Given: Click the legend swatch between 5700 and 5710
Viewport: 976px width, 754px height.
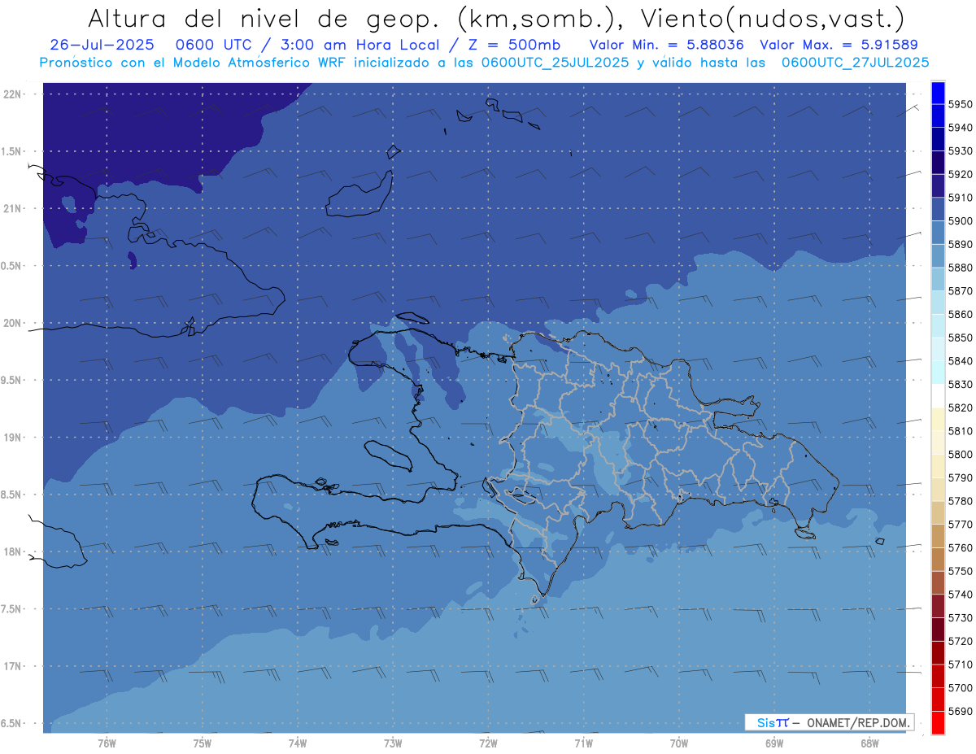Looking at the screenshot, I should [938, 676].
